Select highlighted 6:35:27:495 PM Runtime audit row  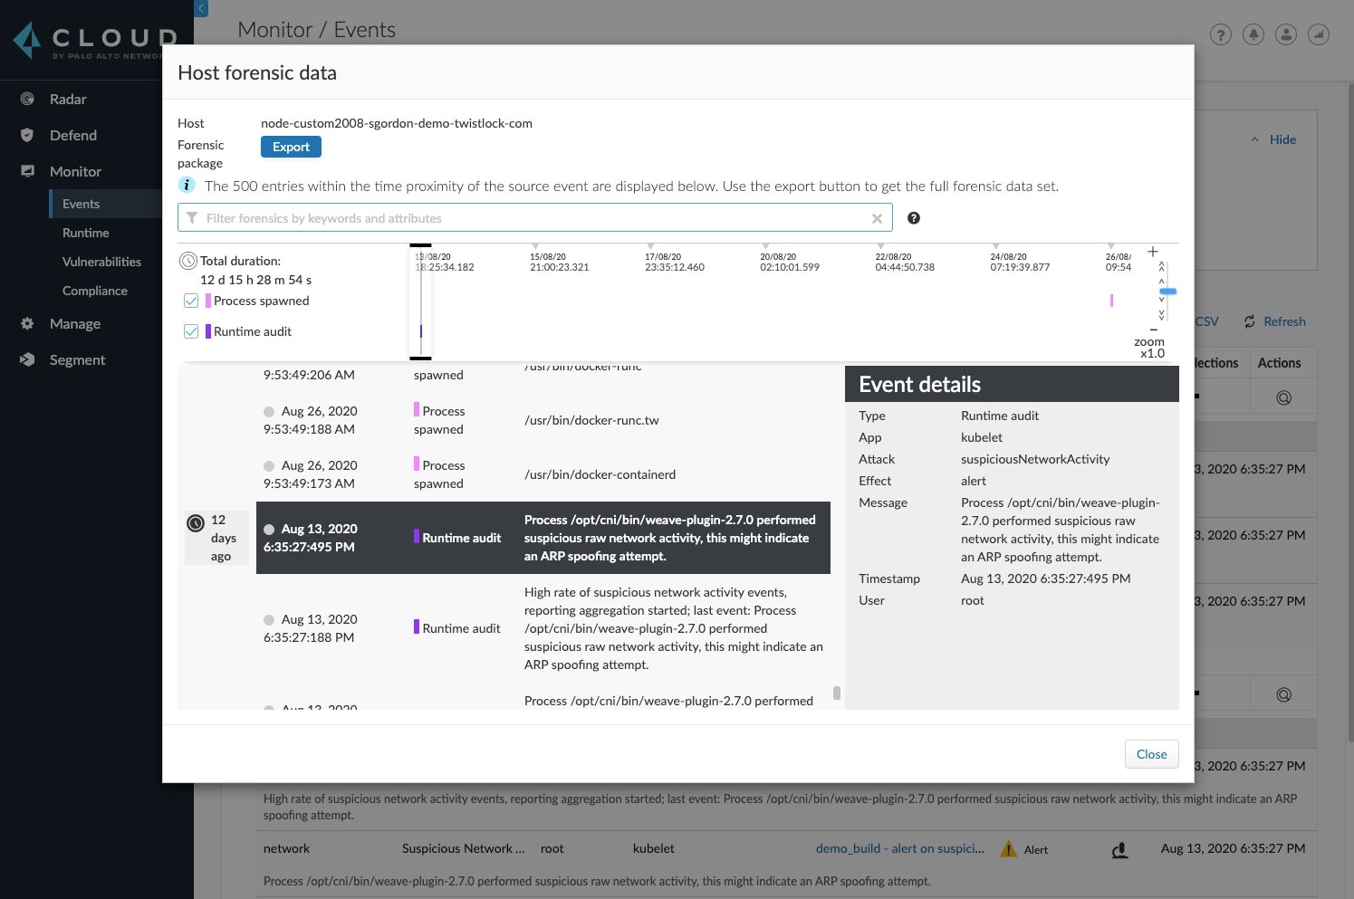pyautogui.click(x=543, y=538)
